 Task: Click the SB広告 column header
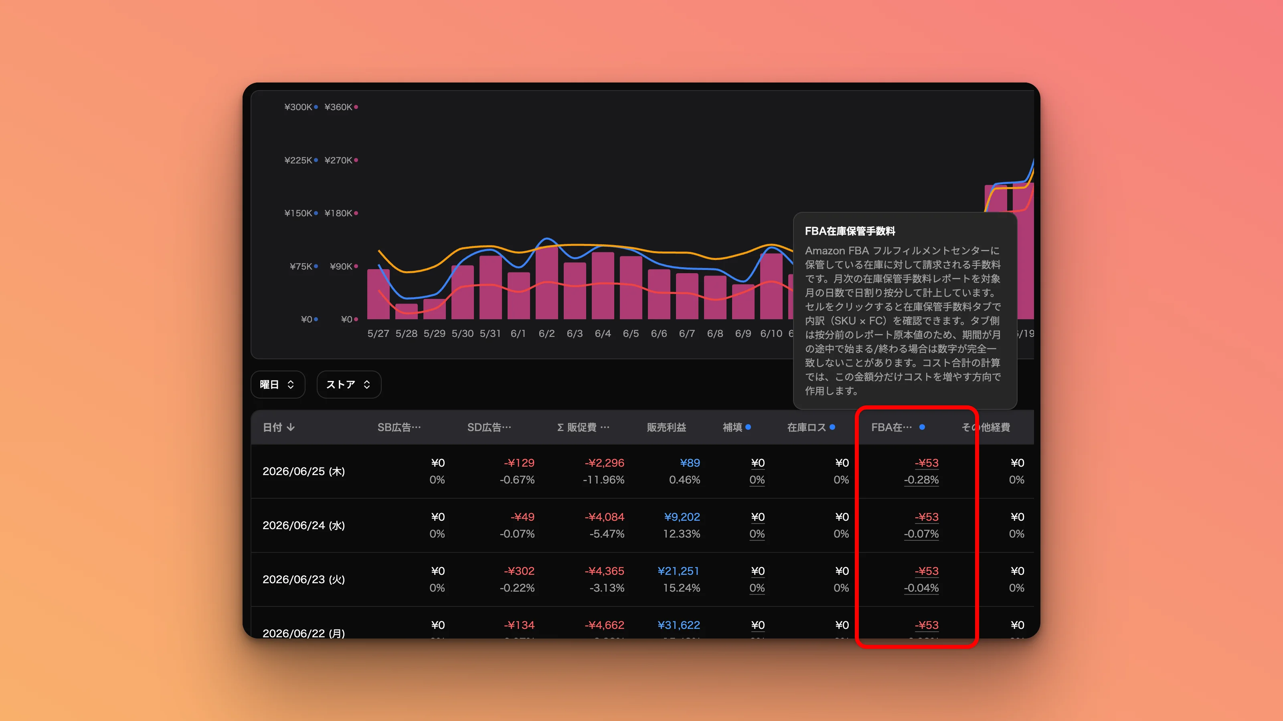pyautogui.click(x=399, y=427)
